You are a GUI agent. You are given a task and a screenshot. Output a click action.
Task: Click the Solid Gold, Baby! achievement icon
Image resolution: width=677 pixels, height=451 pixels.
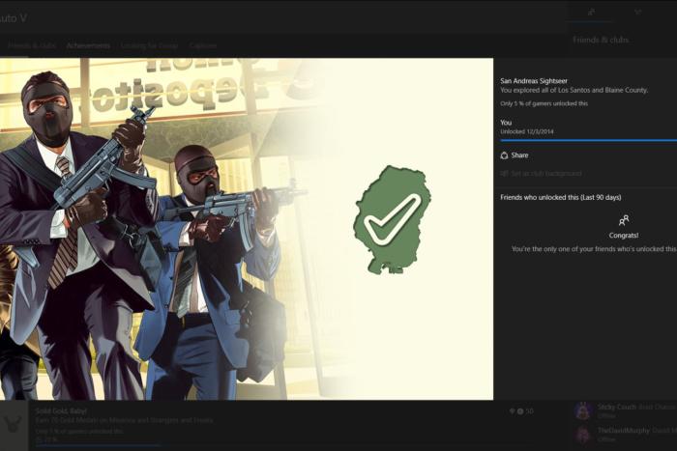[x=13, y=425]
